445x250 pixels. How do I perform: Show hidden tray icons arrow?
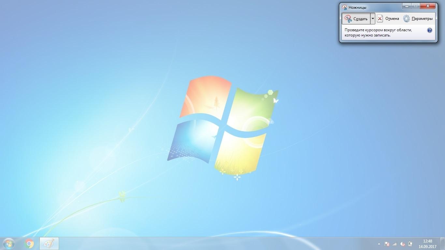pyautogui.click(x=379, y=244)
